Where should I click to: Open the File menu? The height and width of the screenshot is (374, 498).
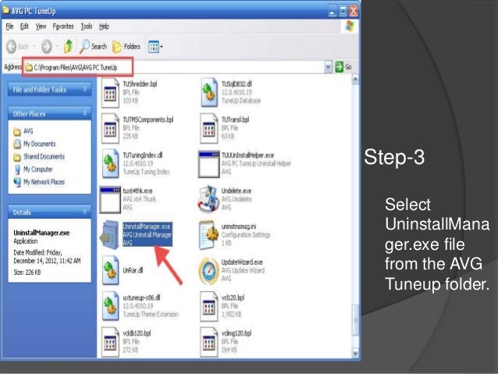tap(9, 27)
